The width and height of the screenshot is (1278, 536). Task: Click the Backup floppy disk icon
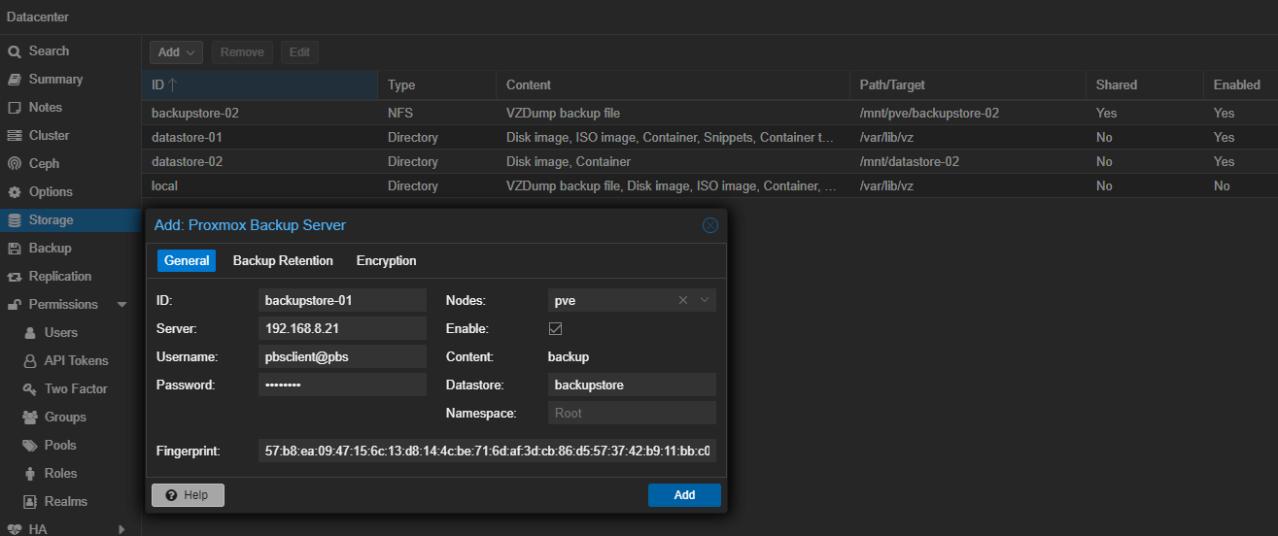(15, 249)
